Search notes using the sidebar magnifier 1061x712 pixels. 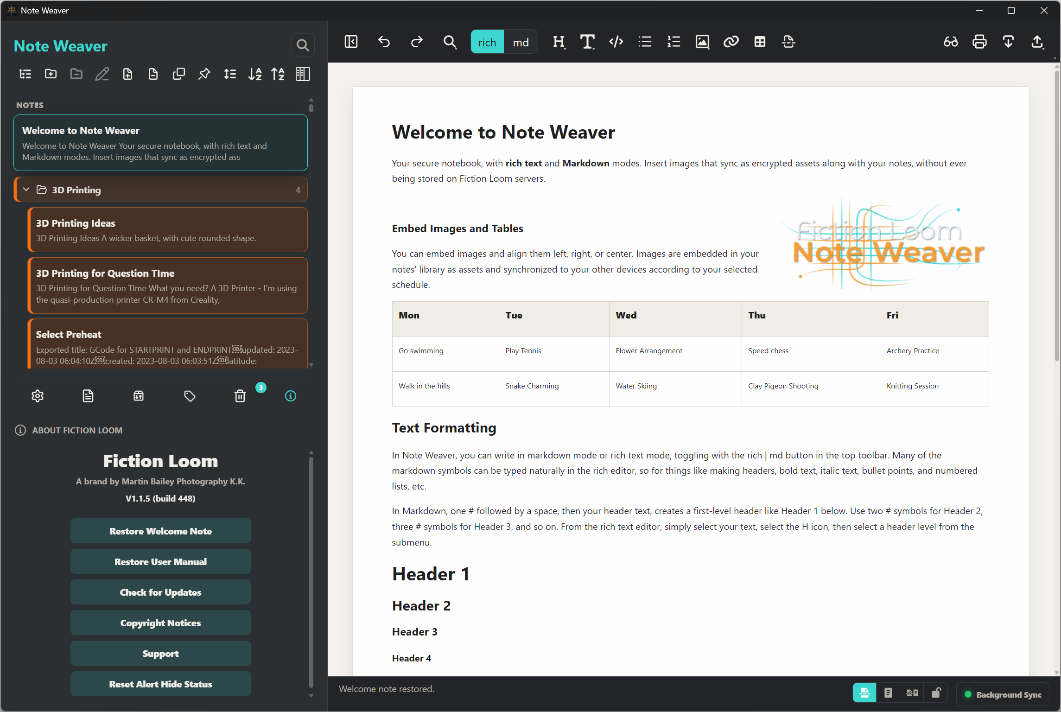coord(303,45)
